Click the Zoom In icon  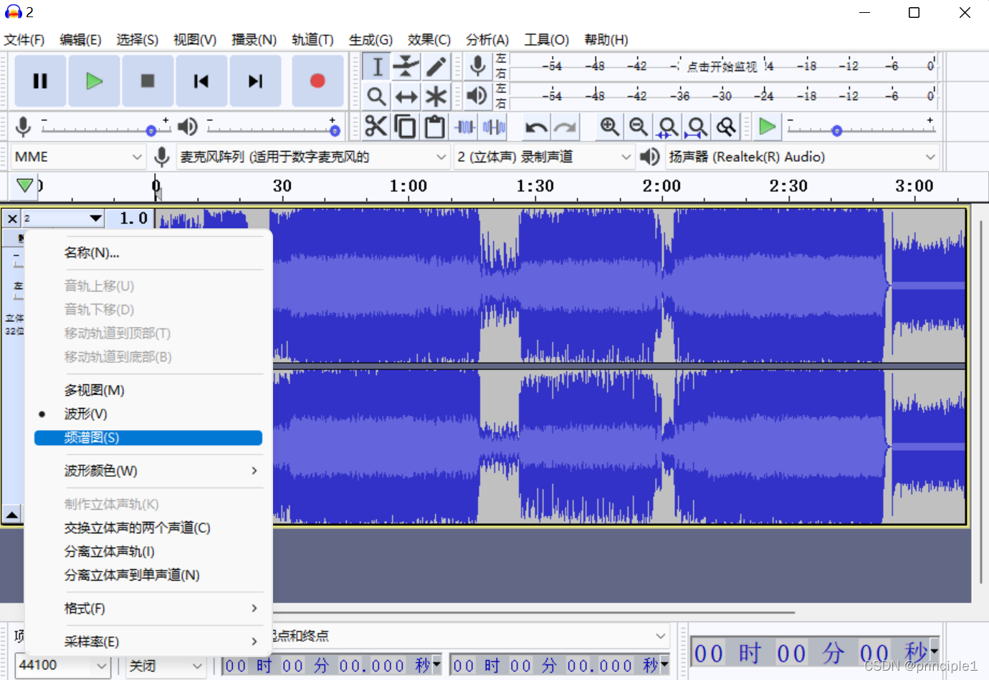click(609, 127)
